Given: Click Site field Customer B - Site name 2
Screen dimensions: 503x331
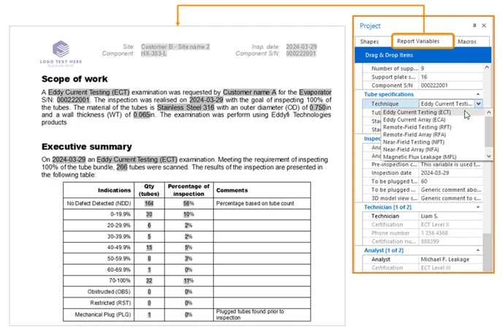Looking at the screenshot, I should pos(175,47).
